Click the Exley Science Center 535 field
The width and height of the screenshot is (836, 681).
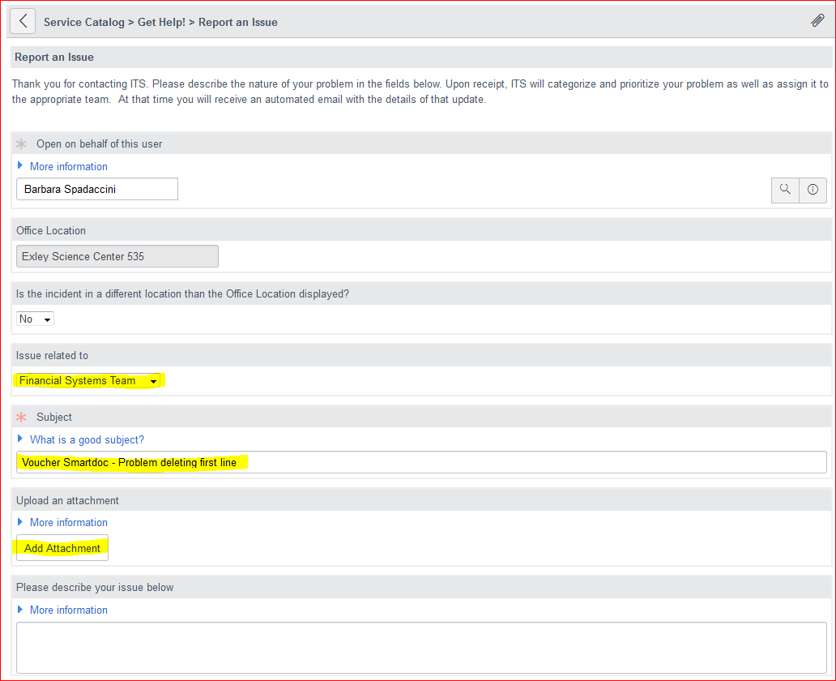coord(117,256)
